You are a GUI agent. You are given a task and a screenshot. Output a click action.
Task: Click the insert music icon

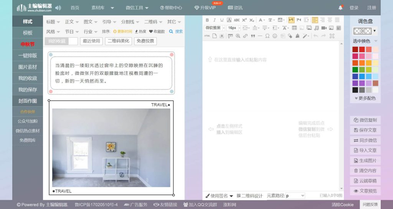(x=316, y=28)
